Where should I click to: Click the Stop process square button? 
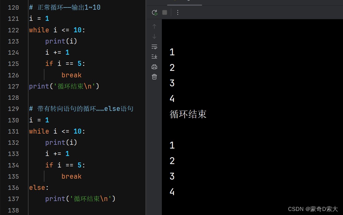[x=165, y=12]
